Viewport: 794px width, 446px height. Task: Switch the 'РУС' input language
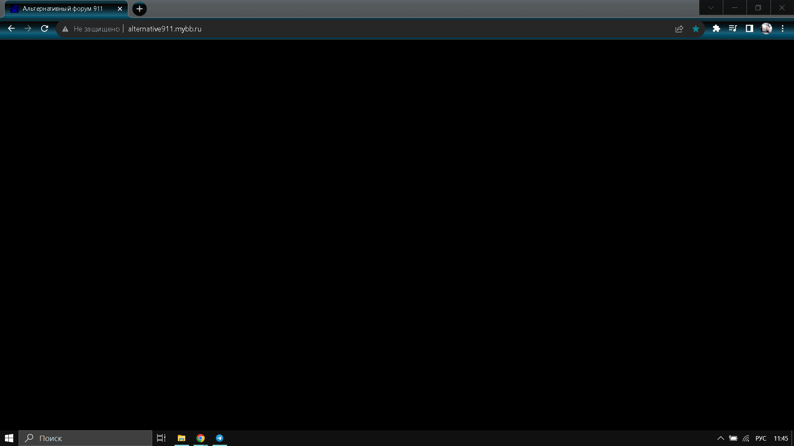761,438
